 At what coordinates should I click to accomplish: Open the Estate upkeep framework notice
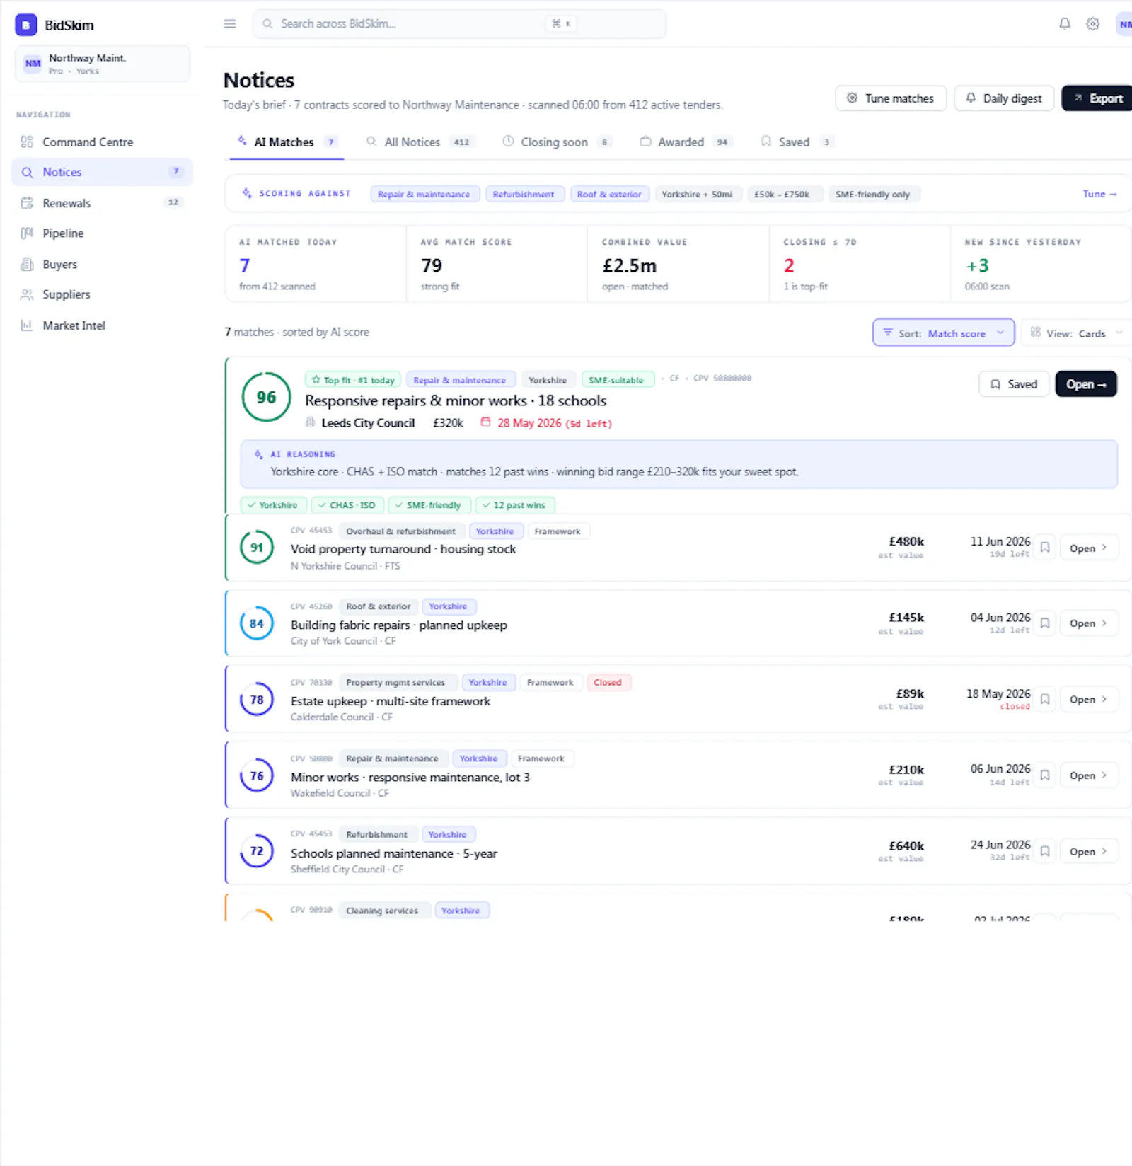pos(1089,699)
